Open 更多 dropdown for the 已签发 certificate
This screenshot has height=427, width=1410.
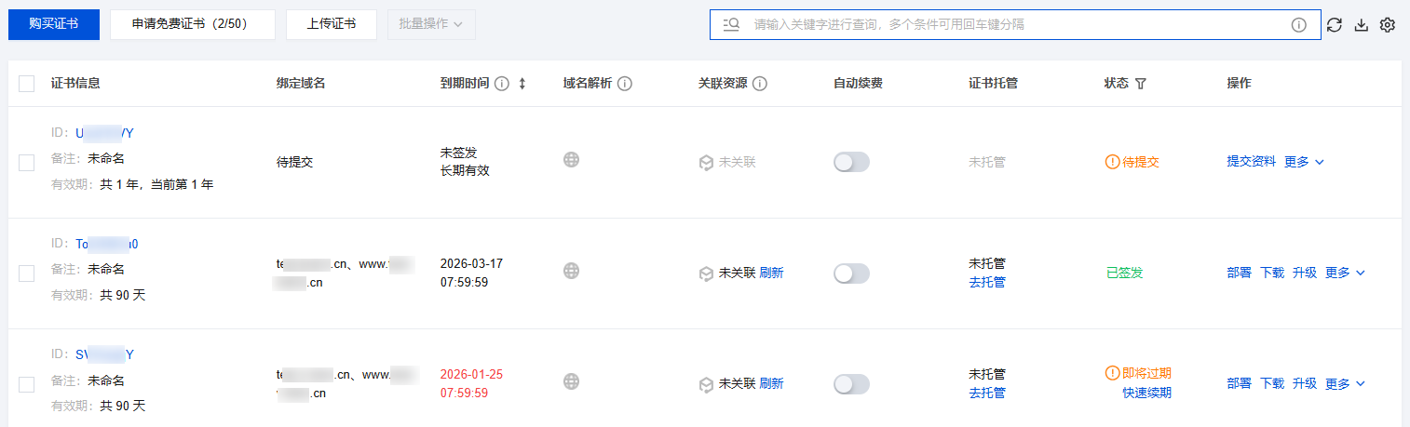point(1345,274)
